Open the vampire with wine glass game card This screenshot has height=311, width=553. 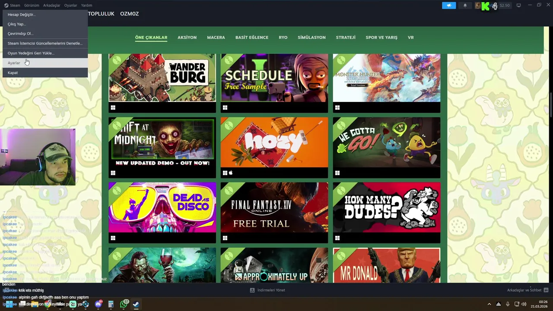(x=162, y=265)
